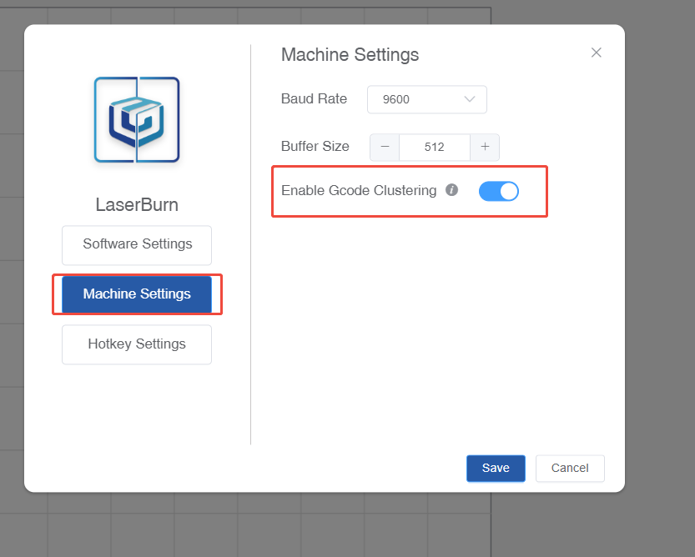This screenshot has width=695, height=557.
Task: Click the plus icon to increase Buffer Size
Action: 485,147
